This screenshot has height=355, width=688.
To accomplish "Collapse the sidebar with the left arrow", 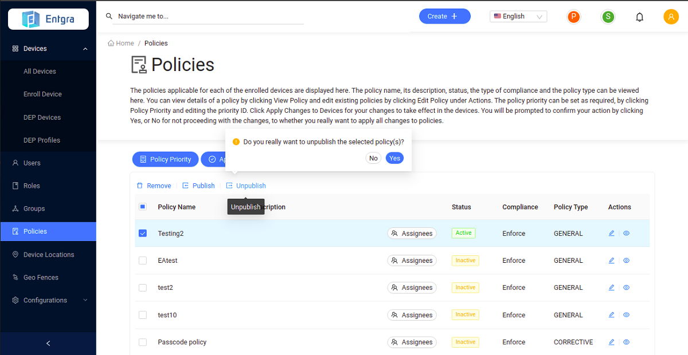I will pyautogui.click(x=48, y=344).
